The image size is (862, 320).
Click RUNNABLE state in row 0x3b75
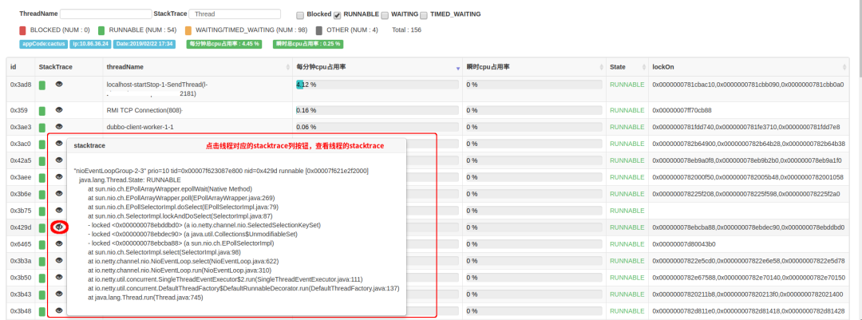pyautogui.click(x=627, y=211)
